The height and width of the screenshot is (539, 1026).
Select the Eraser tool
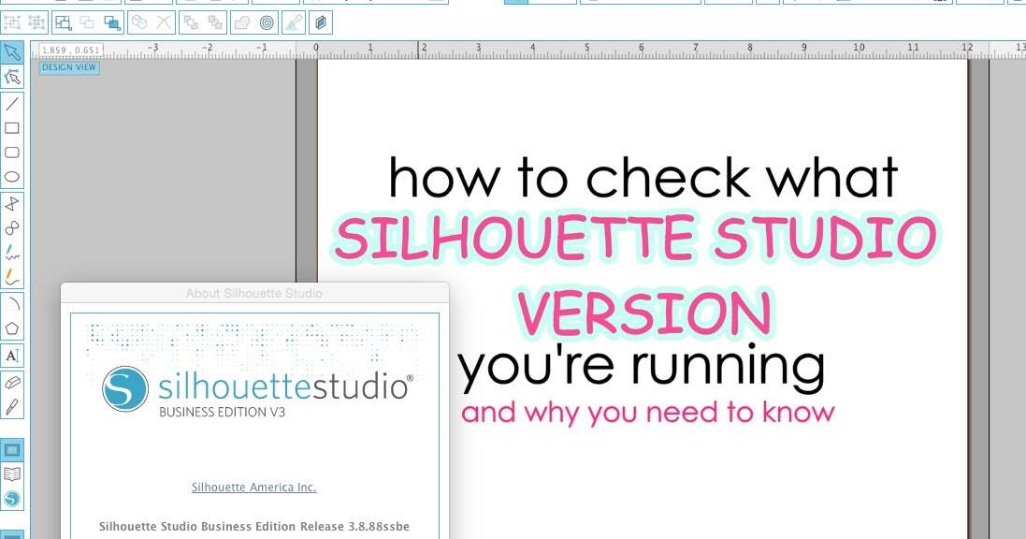[12, 383]
